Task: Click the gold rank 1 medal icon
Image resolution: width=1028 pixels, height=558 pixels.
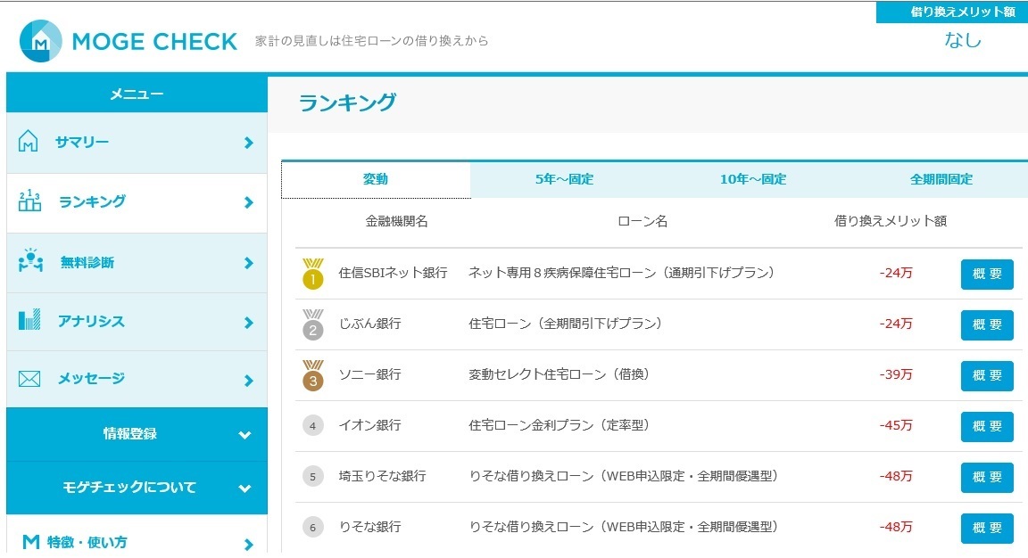Action: coord(312,274)
